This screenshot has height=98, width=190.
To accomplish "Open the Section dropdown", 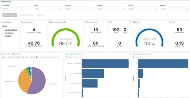I will tap(143, 9).
